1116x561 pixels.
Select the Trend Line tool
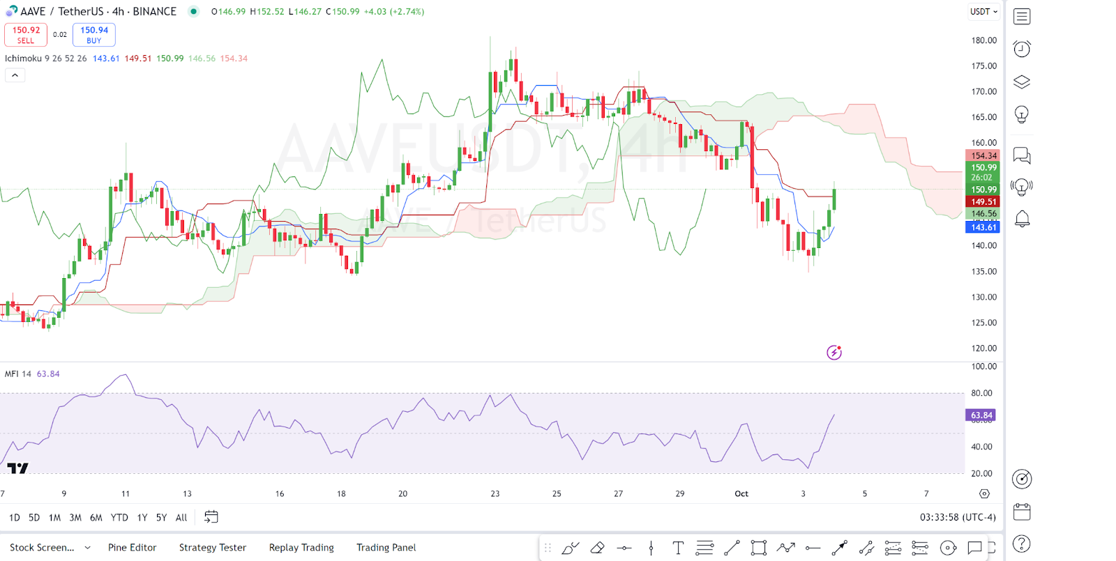(x=732, y=548)
